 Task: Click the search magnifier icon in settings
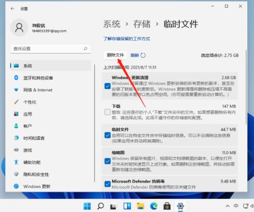[x=86, y=48]
